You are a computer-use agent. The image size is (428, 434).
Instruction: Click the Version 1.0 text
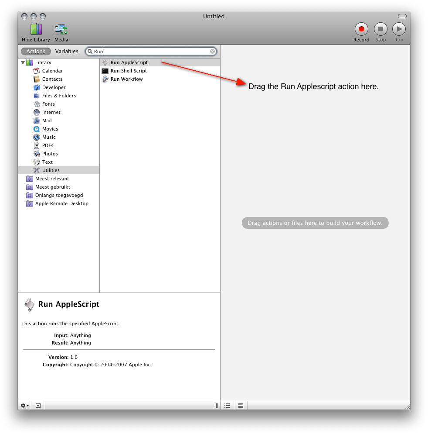click(x=63, y=357)
